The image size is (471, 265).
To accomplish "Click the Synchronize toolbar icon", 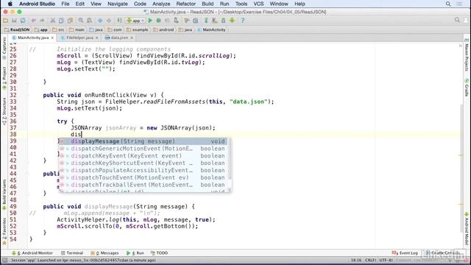I will (x=23, y=21).
